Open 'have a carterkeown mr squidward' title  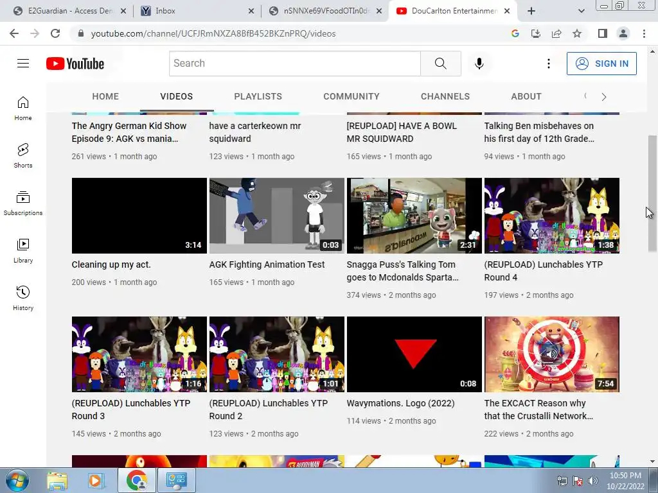(x=255, y=132)
